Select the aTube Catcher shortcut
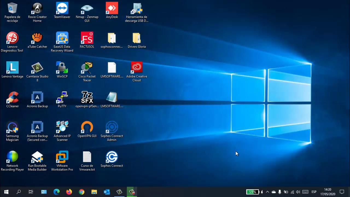Viewport: 350px width, 197px height. coord(37,40)
